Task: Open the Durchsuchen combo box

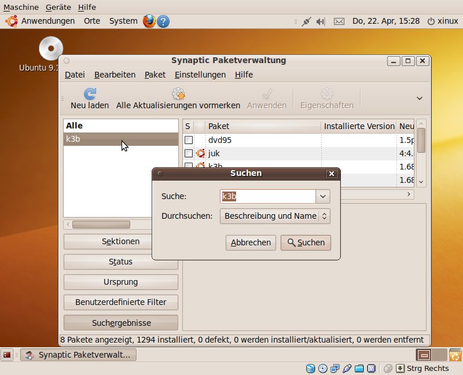Action: tap(275, 216)
